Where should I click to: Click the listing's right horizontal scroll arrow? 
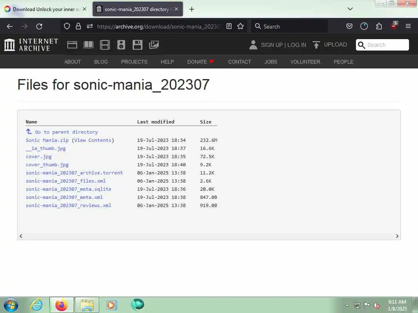[x=397, y=236]
